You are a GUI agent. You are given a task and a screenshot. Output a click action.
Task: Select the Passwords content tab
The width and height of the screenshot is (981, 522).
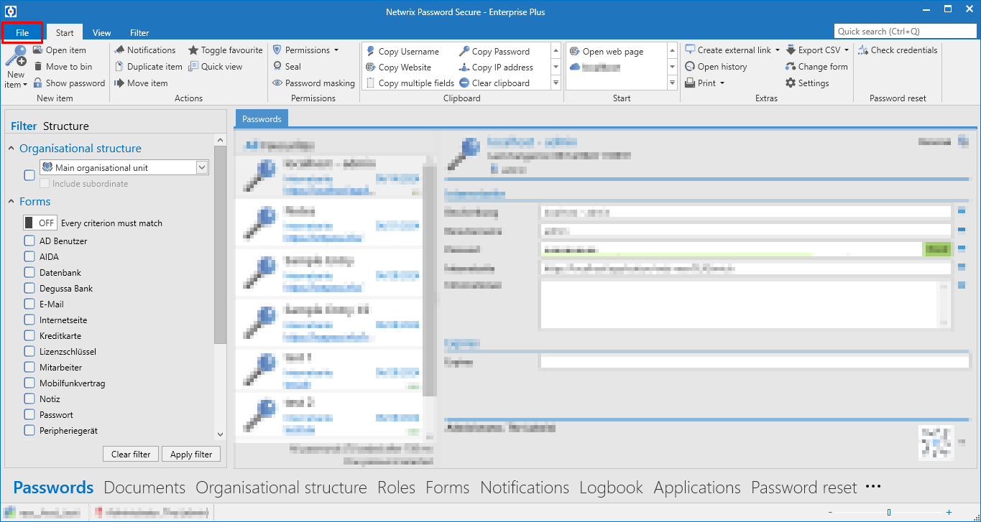tap(262, 119)
